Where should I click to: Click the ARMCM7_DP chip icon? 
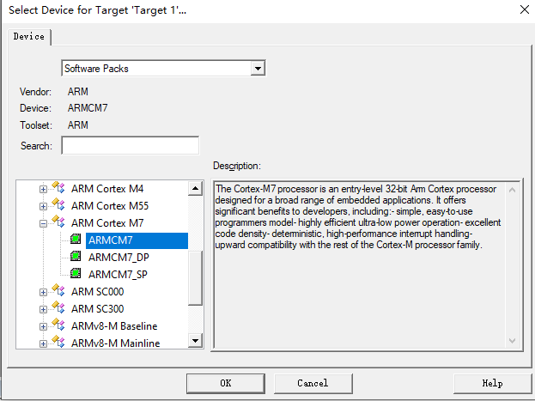pyautogui.click(x=76, y=256)
